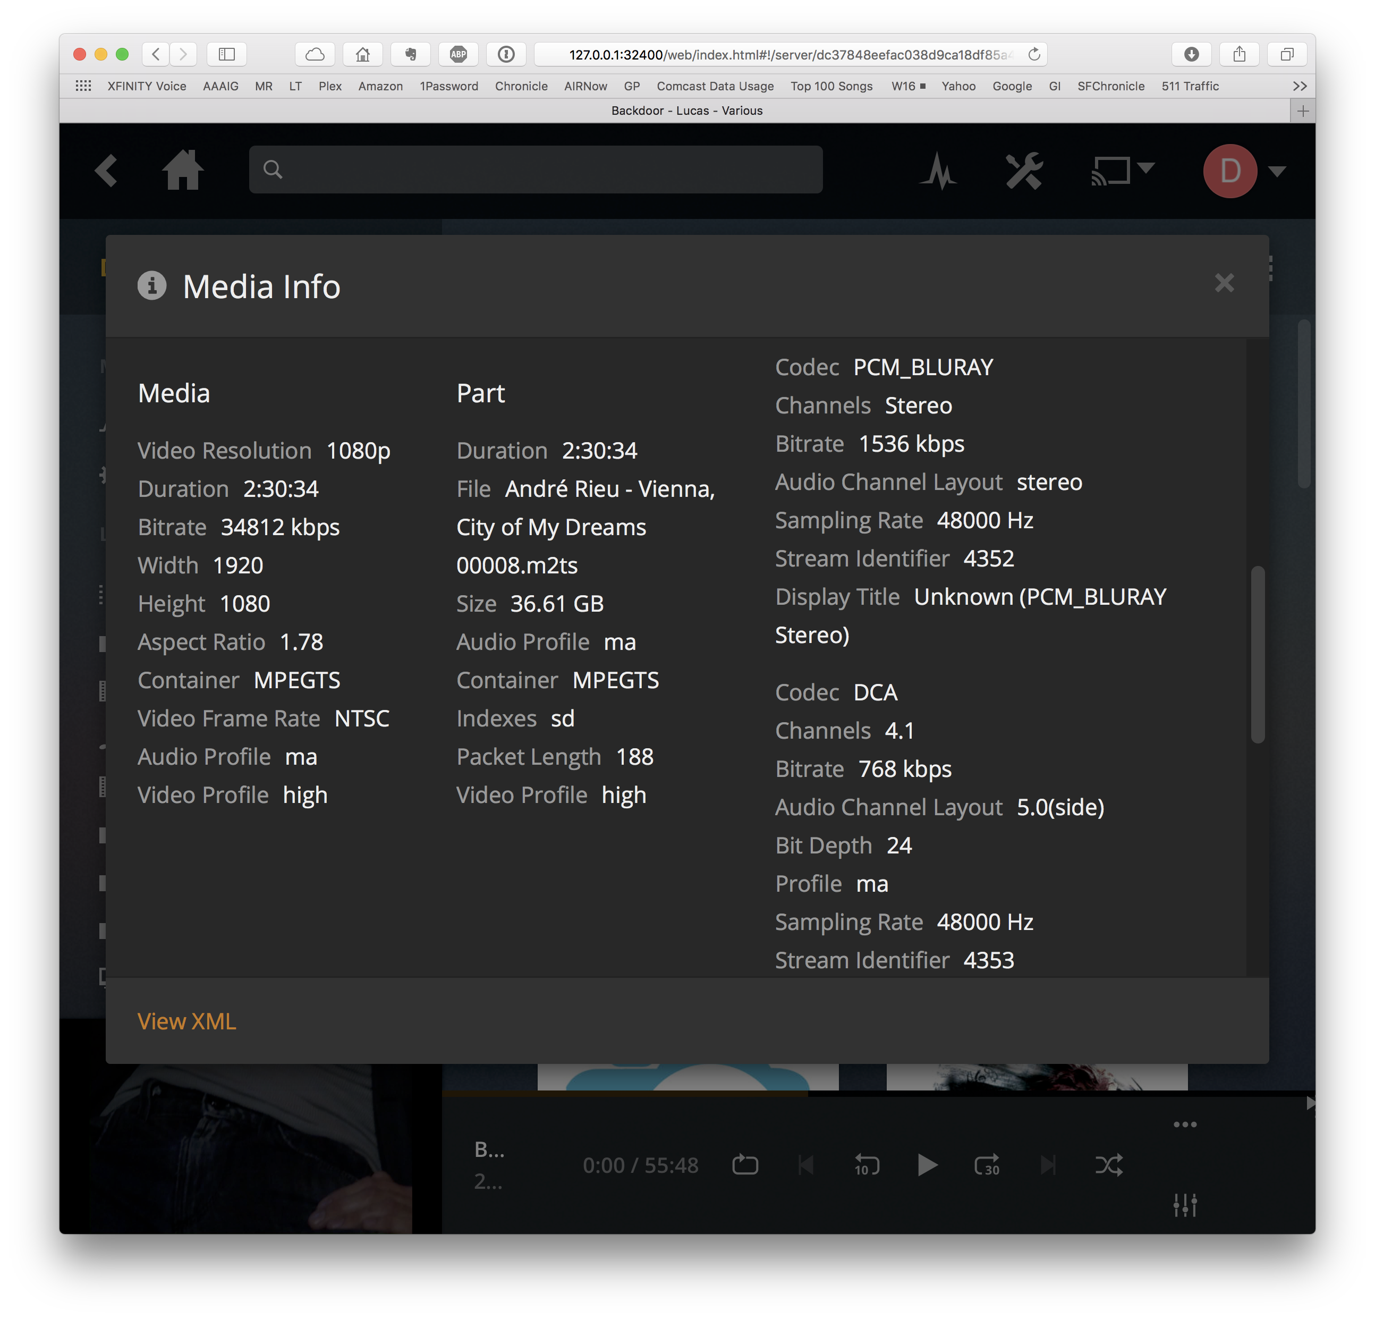
Task: Click the play button in player
Action: 928,1165
